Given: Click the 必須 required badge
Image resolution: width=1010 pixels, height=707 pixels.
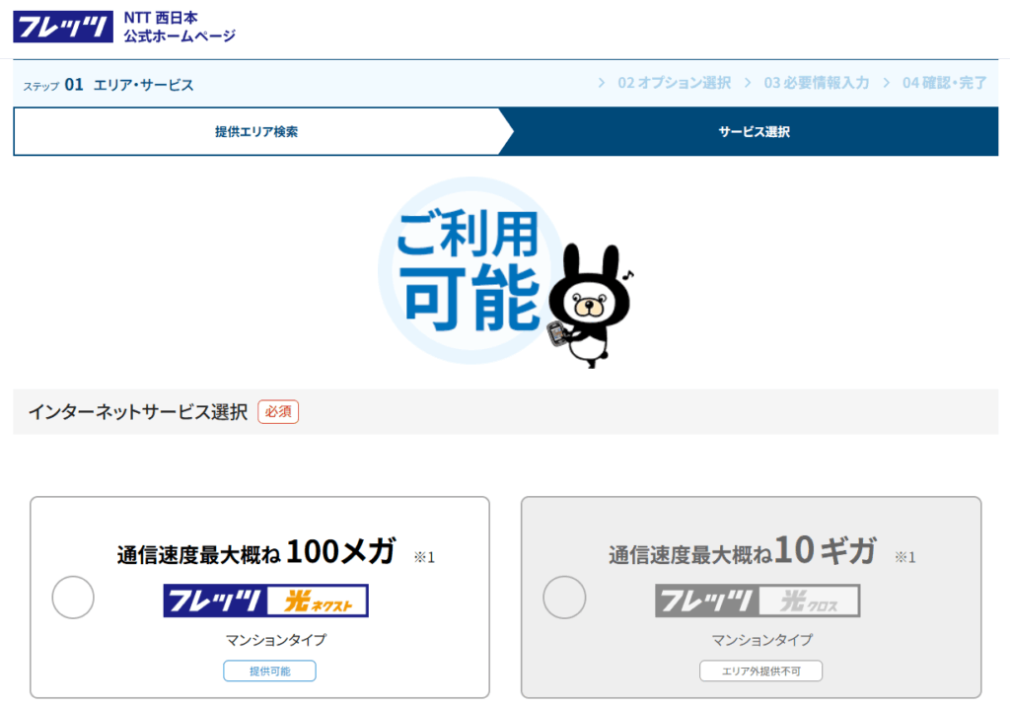Looking at the screenshot, I should [278, 411].
